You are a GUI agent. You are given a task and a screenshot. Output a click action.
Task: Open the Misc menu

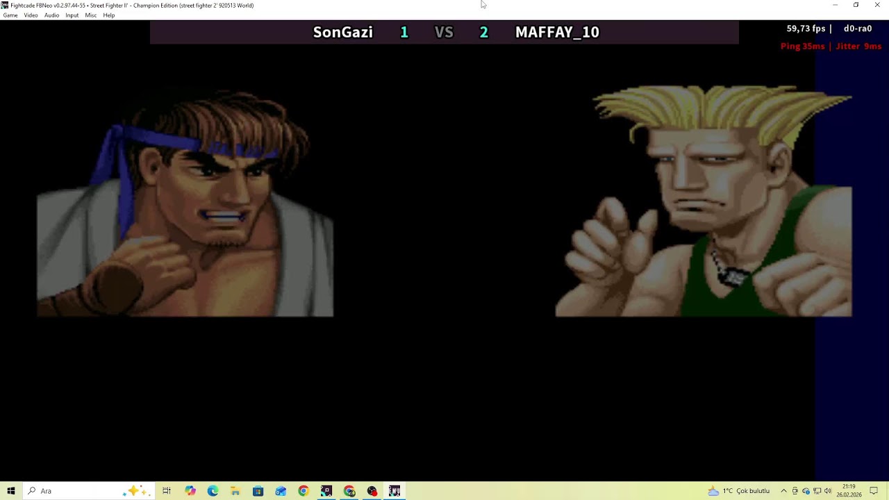tap(90, 15)
